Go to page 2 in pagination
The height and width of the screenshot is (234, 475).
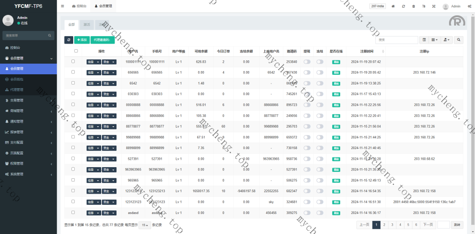(x=385, y=225)
